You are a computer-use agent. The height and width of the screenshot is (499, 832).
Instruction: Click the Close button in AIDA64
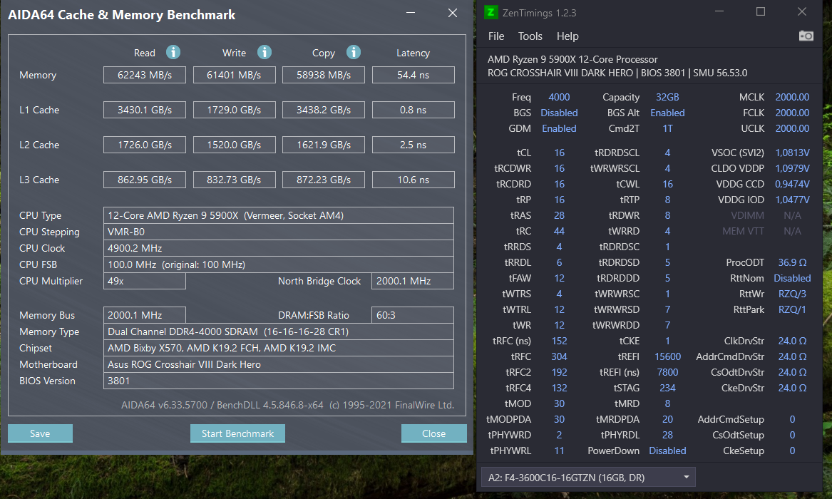point(433,433)
